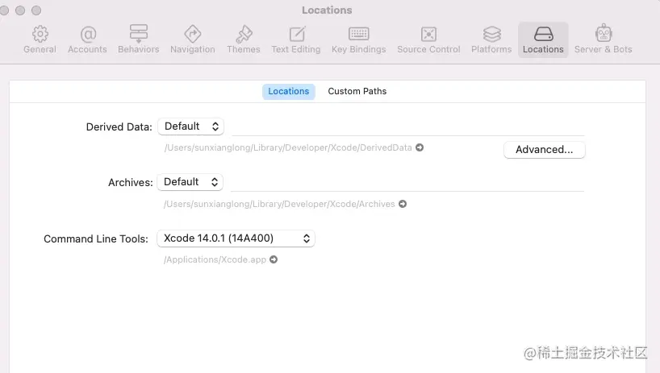Reveal the Archives folder via arrow icon

click(403, 204)
